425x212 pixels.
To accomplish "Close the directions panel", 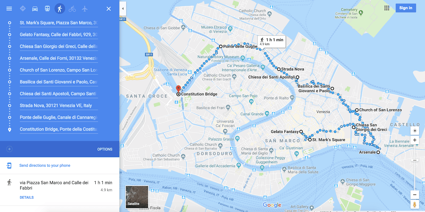I will tap(109, 9).
